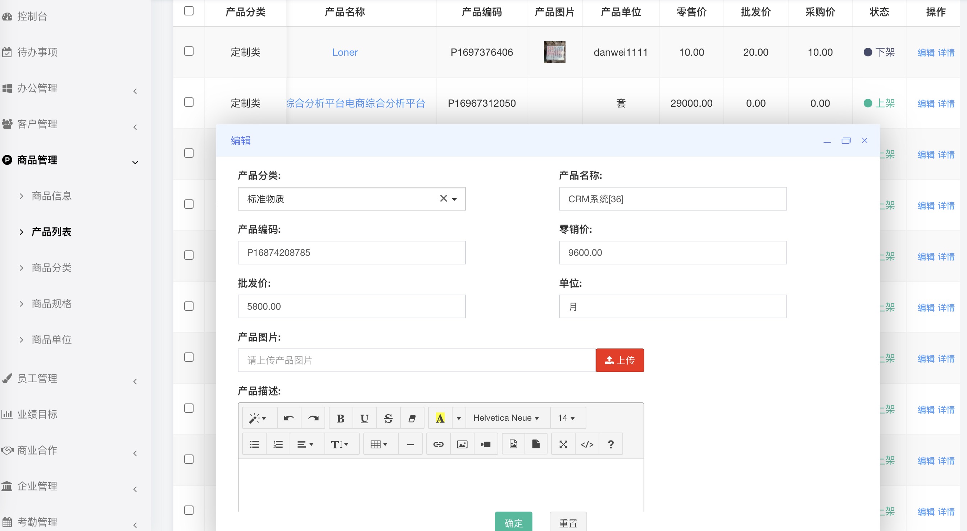
Task: Check the Loner product row checkbox
Action: pos(189,51)
